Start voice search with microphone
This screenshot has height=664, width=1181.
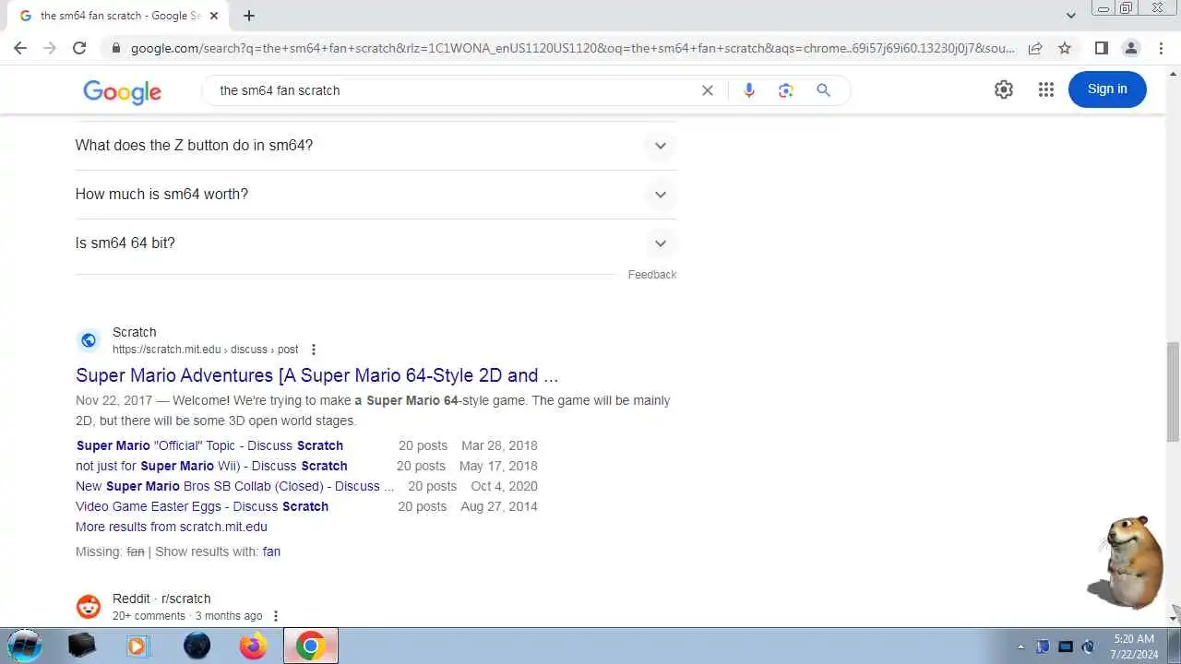[749, 90]
